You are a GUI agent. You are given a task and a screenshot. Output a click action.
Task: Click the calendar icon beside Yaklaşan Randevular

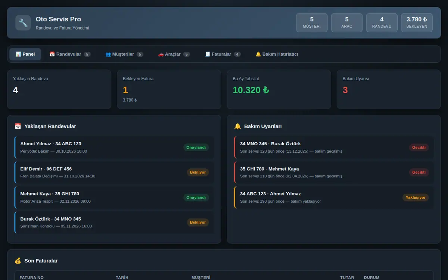18,126
